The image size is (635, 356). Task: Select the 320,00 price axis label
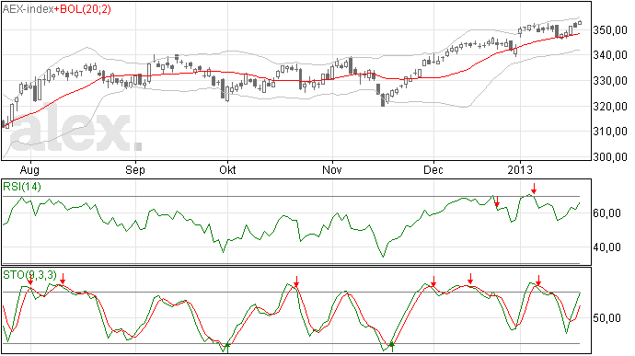pos(610,107)
